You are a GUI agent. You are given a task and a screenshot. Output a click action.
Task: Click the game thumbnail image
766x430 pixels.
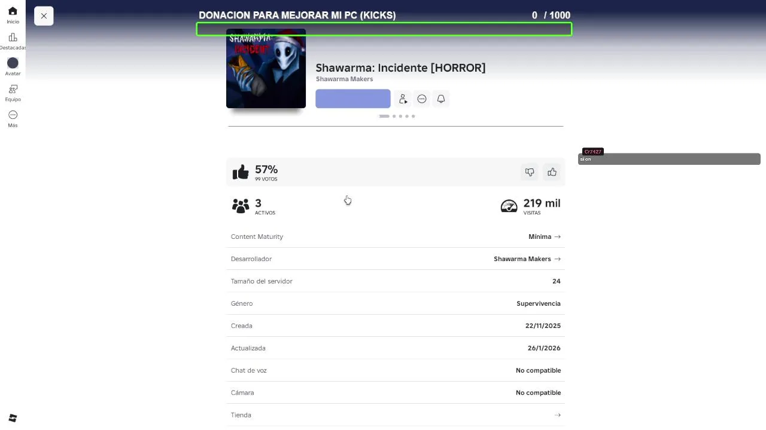pos(266,68)
